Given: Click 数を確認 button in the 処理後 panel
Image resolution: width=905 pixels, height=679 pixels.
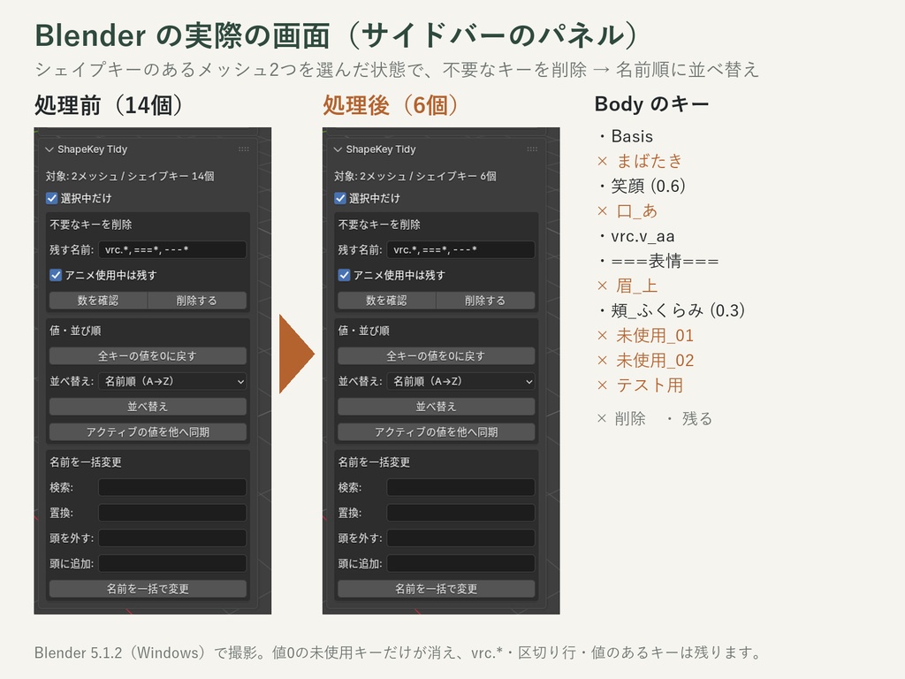Looking at the screenshot, I should 387,301.
